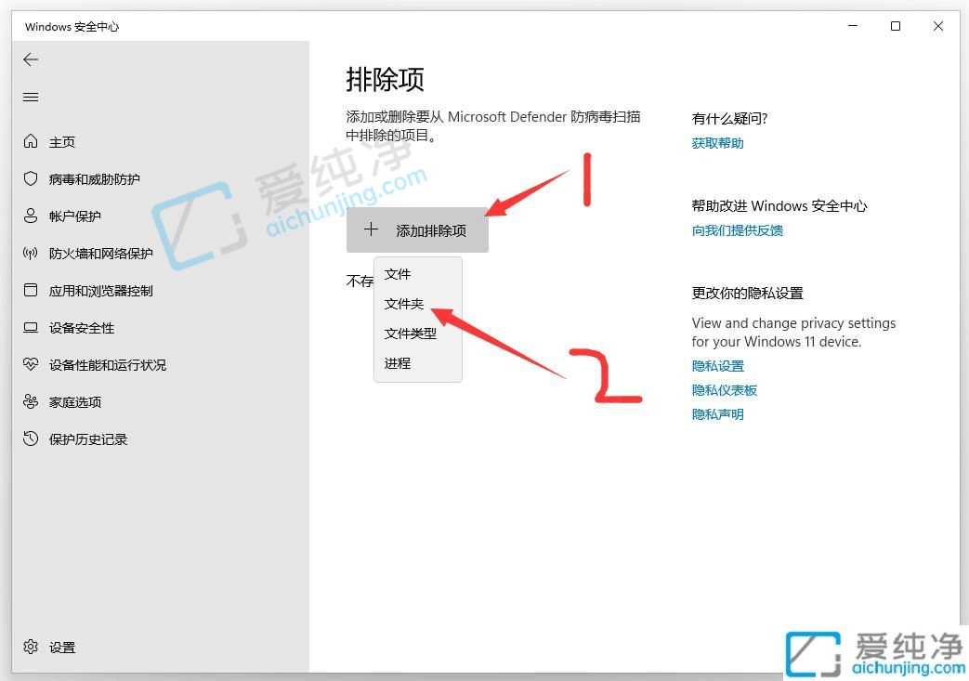This screenshot has width=969, height=681.
Task: Pick 文件 from the exclusion type list
Action: (396, 274)
